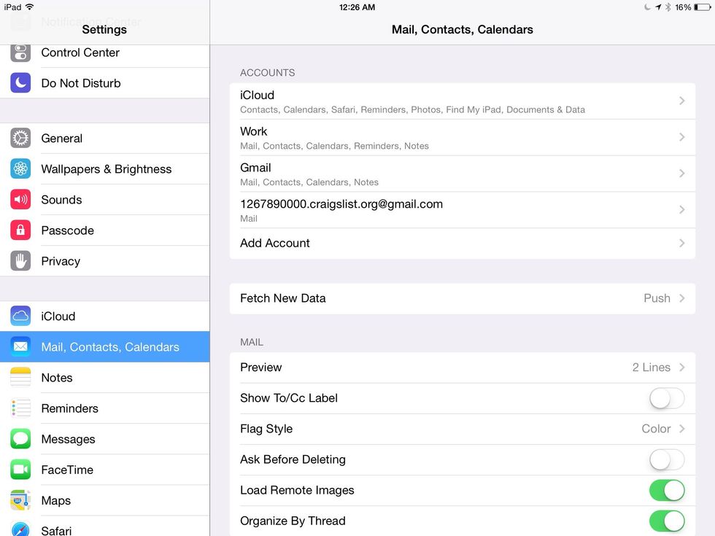Tap the Messages bubble icon
Screen dimensions: 715x536
coord(20,439)
